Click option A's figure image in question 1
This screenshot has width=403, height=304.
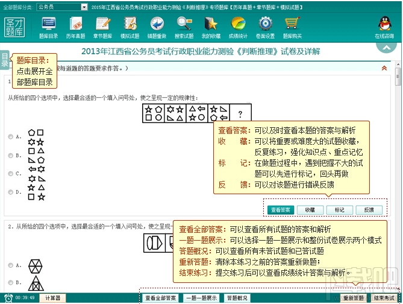point(36,137)
